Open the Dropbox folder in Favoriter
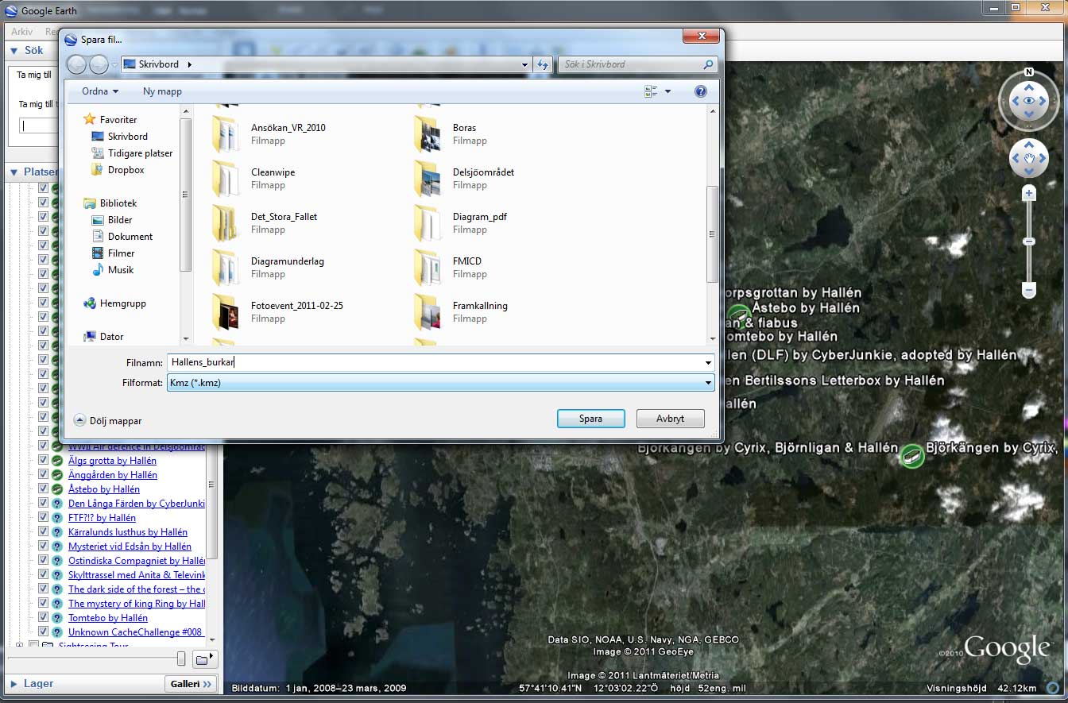This screenshot has width=1068, height=703. [126, 170]
